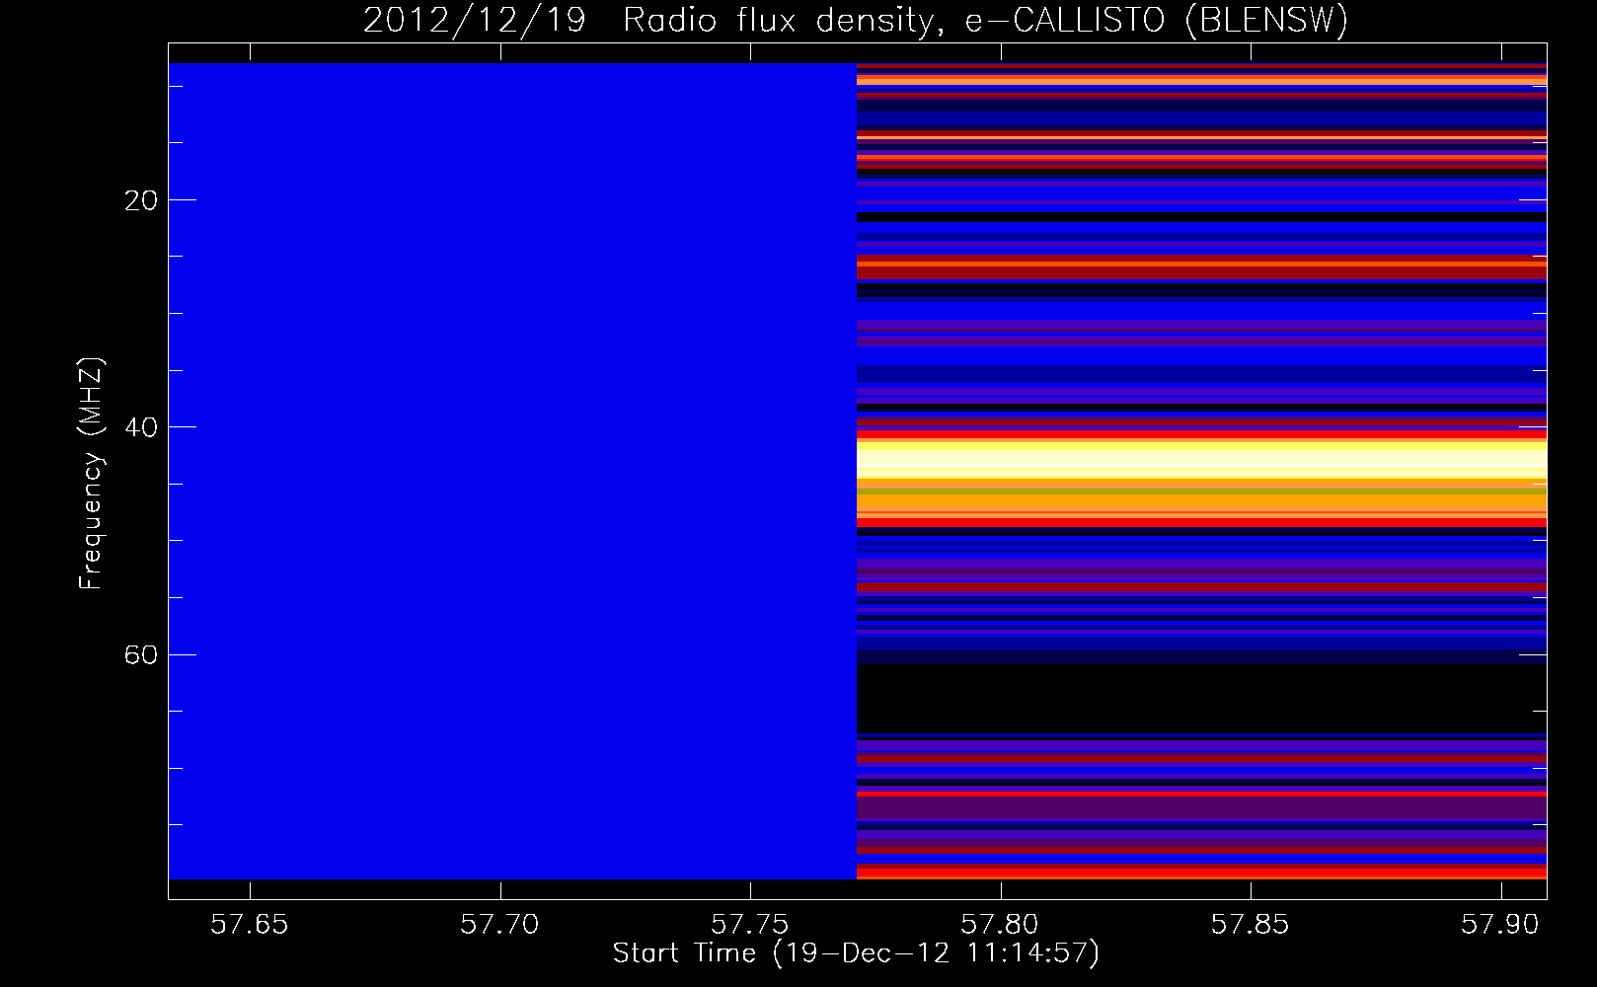Click the wide black band below 60 MHz
This screenshot has height=987, width=1597.
coord(1201,700)
